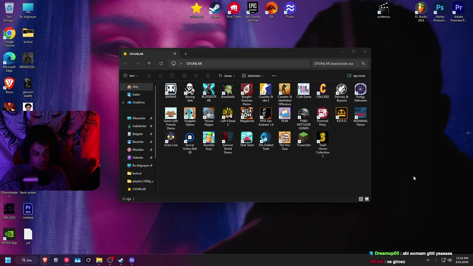Open Belgeler in the sidebar
This screenshot has height=266, width=473.
137,134
